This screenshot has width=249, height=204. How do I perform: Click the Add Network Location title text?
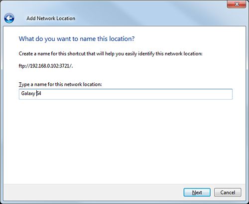pyautogui.click(x=51, y=18)
